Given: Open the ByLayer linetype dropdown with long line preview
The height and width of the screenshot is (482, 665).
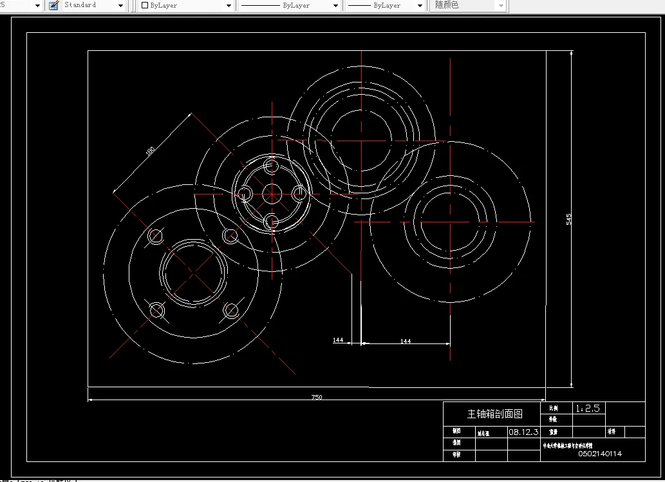Looking at the screenshot, I should [289, 6].
